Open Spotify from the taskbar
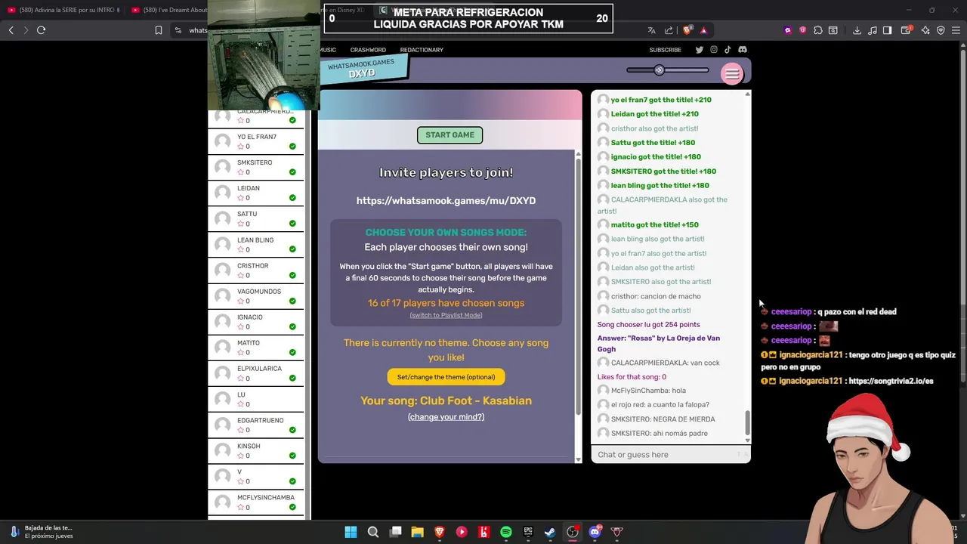This screenshot has height=544, width=967. click(505, 532)
